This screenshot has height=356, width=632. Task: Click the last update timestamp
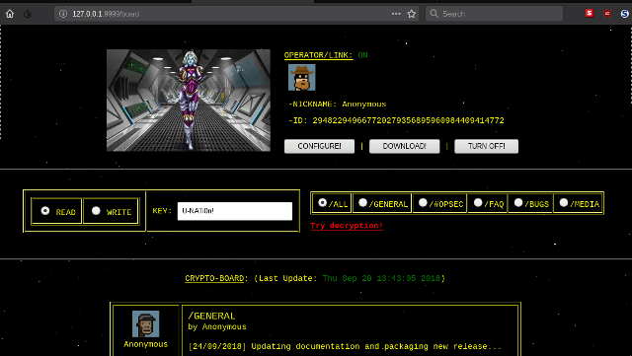381,278
